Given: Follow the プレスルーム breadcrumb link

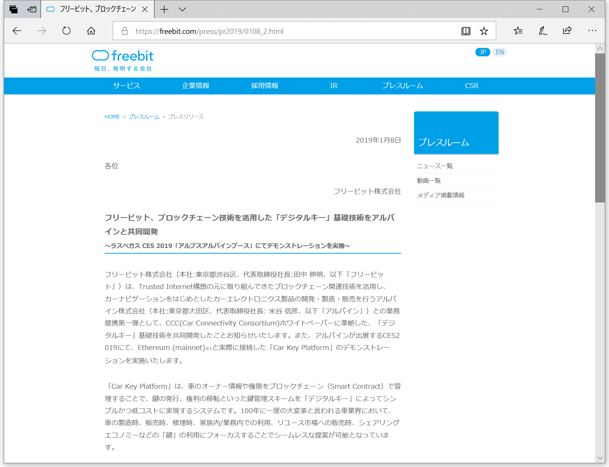Looking at the screenshot, I should pos(144,117).
